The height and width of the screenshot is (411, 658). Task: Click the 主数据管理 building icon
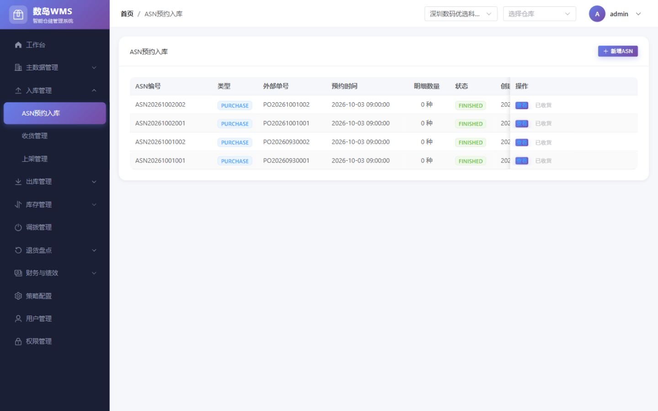(18, 68)
